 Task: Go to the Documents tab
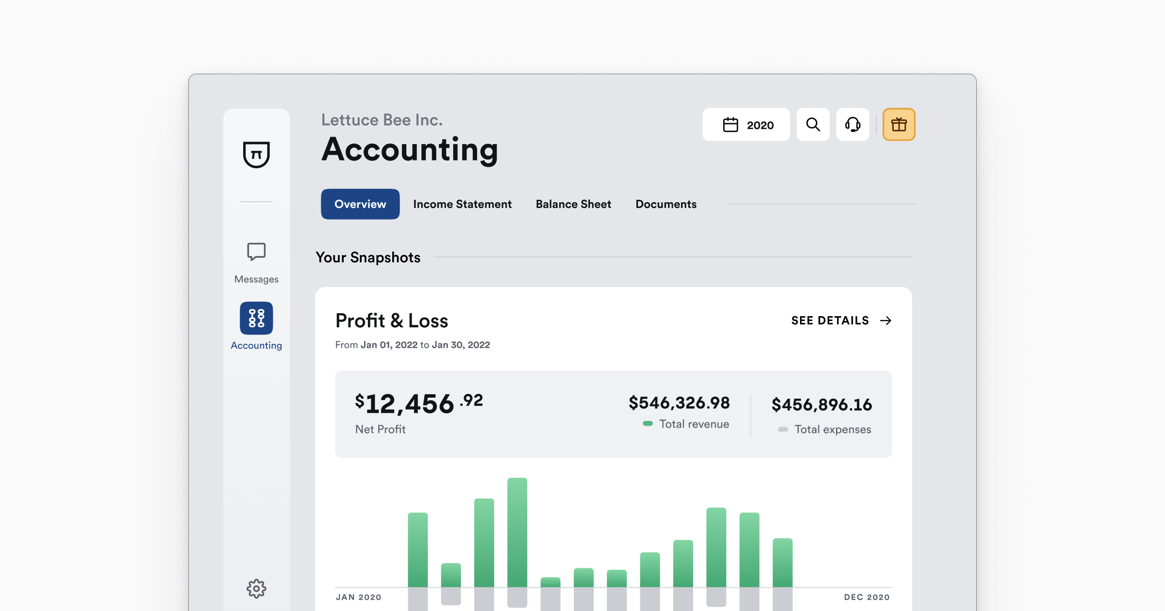point(666,204)
